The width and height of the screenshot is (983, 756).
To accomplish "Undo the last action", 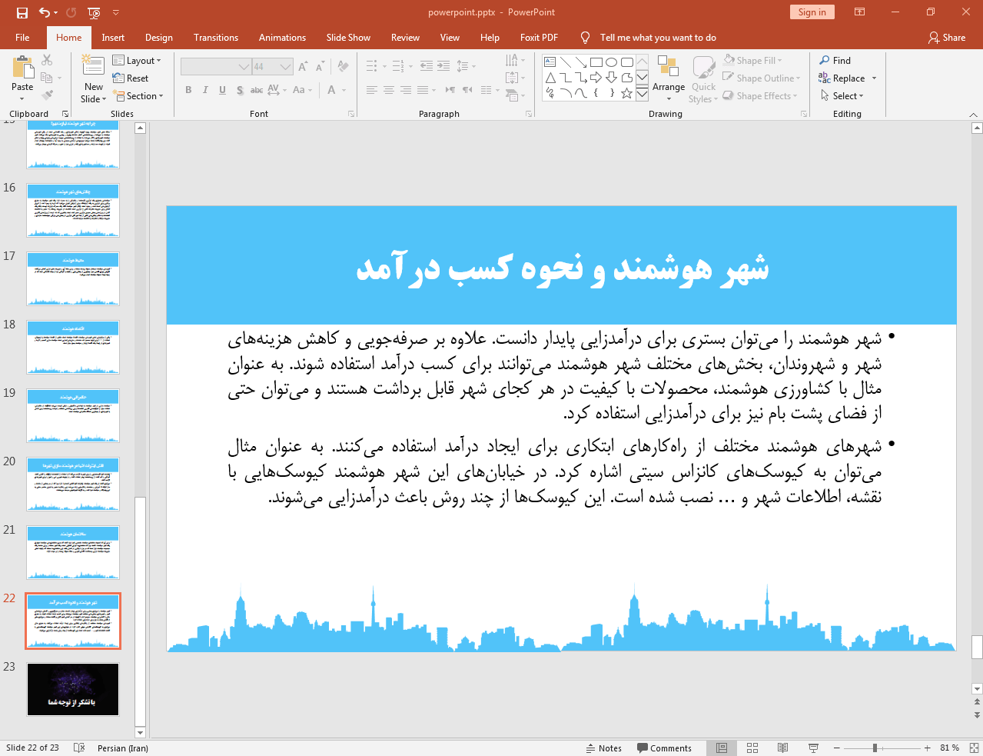I will pyautogui.click(x=45, y=12).
